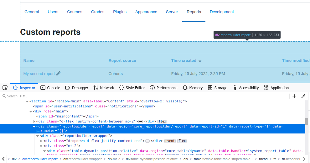Viewport: 310px width, 163px height.
Task: Select table.flexible.table breadcrumb
Action: pos(223,159)
